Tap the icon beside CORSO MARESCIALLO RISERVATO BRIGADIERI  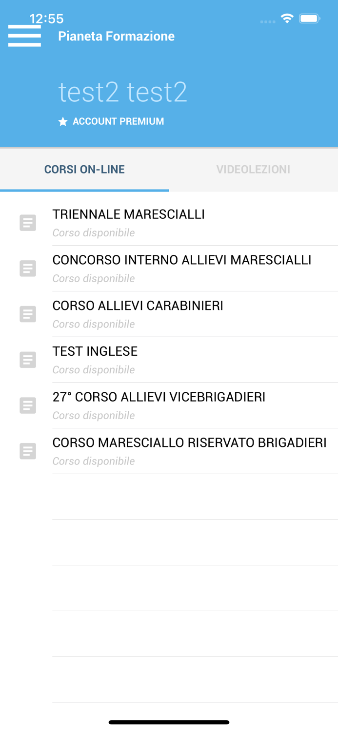click(x=28, y=451)
